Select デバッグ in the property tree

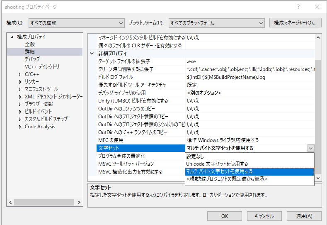(x=32, y=59)
